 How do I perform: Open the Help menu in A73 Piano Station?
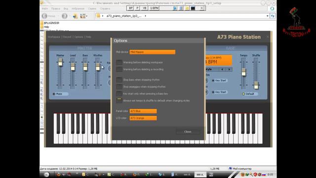88,37
